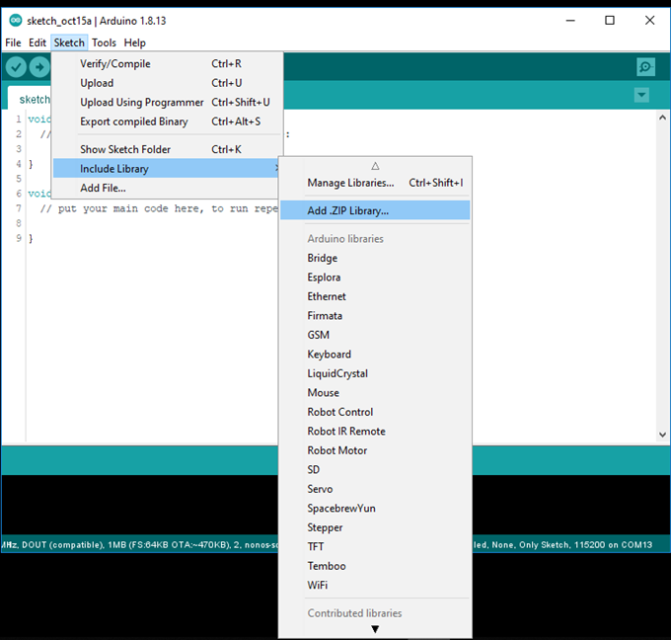Viewport: 671px width, 640px height.
Task: Include the Firmata library
Action: coord(375,316)
